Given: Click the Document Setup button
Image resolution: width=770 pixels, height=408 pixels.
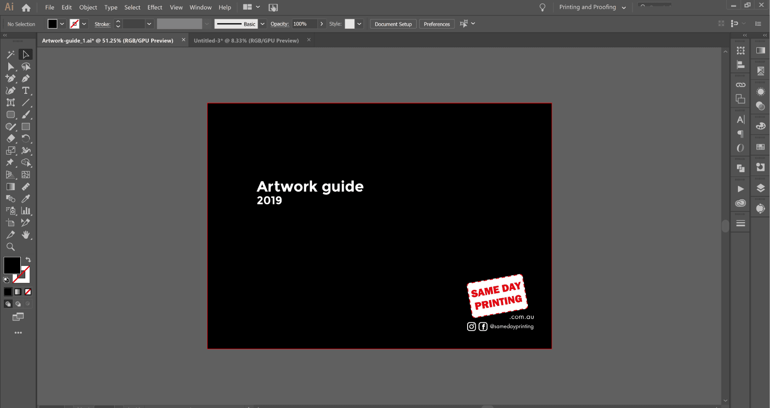Looking at the screenshot, I should click(x=393, y=24).
